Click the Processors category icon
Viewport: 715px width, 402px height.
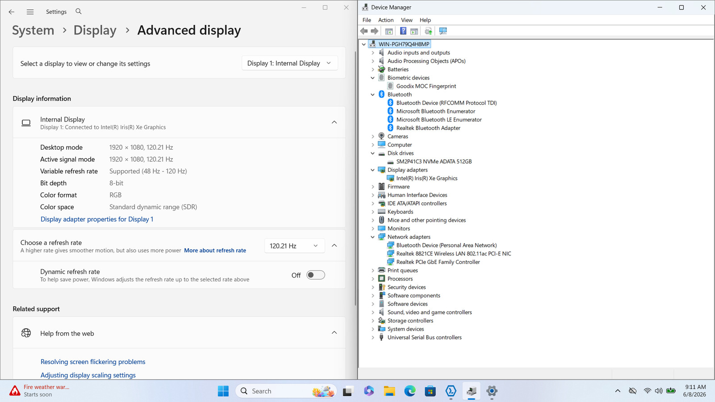pos(382,279)
